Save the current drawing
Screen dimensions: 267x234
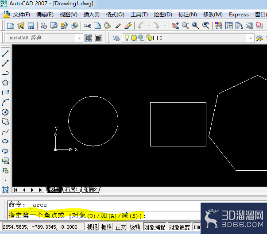tap(31, 26)
